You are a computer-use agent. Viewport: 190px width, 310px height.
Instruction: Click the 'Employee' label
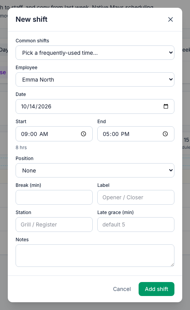[26, 68]
